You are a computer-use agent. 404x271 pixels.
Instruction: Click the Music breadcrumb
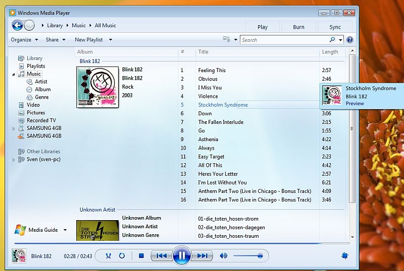pyautogui.click(x=79, y=26)
